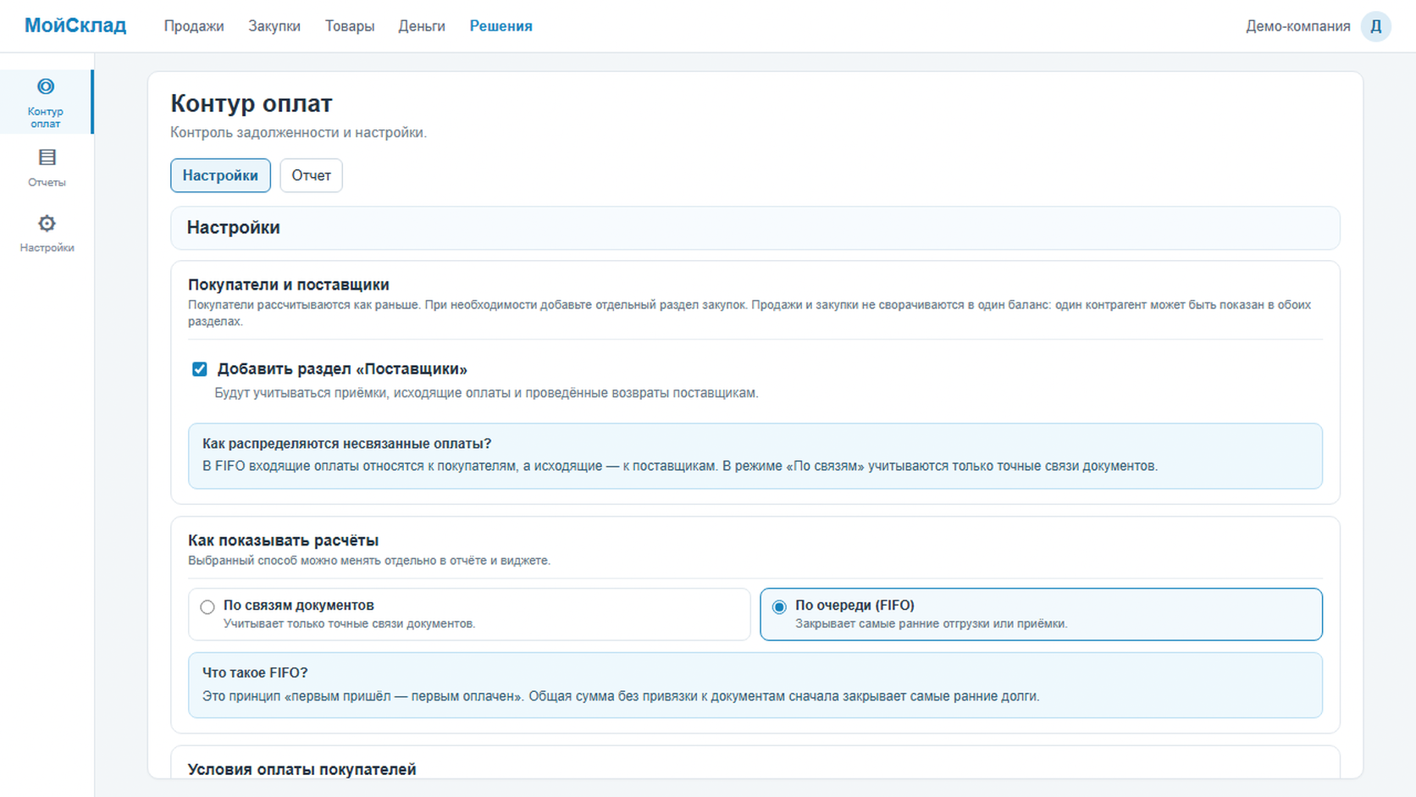Open the Решения menu
Image resolution: width=1416 pixels, height=797 pixels.
(x=501, y=26)
